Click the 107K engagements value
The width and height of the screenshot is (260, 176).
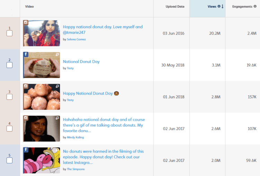pos(252,129)
